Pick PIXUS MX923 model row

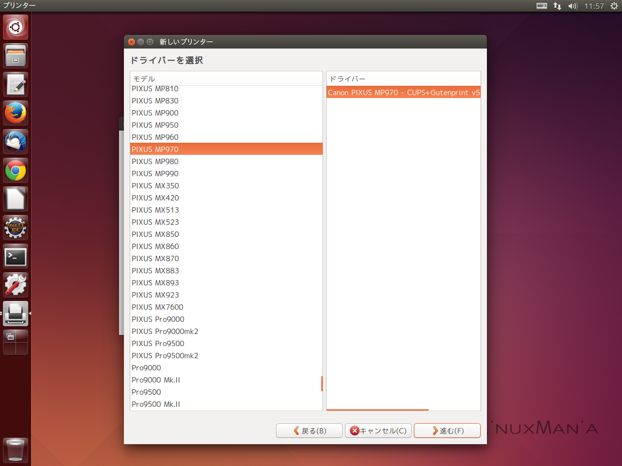pos(226,295)
